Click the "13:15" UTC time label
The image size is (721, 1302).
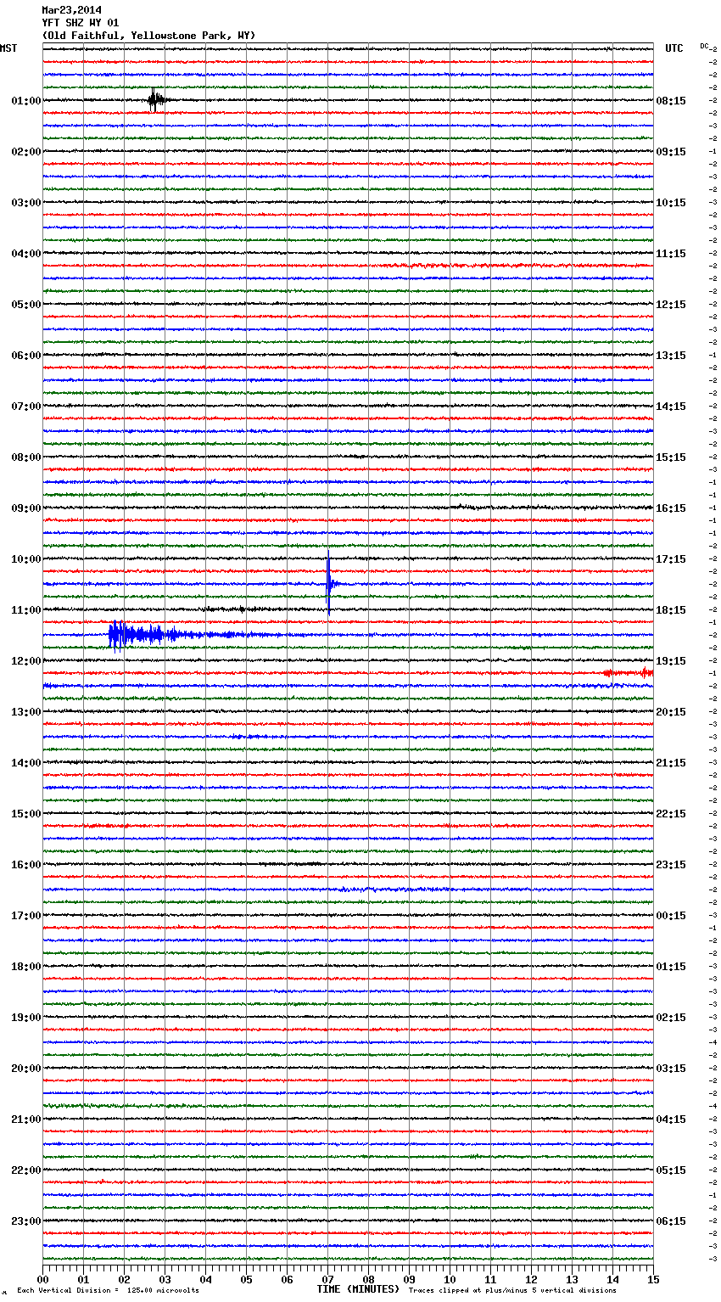pos(671,356)
